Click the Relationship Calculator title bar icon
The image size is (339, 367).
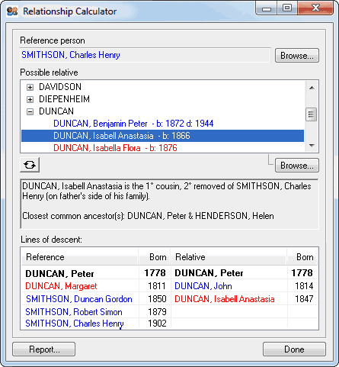tap(12, 11)
